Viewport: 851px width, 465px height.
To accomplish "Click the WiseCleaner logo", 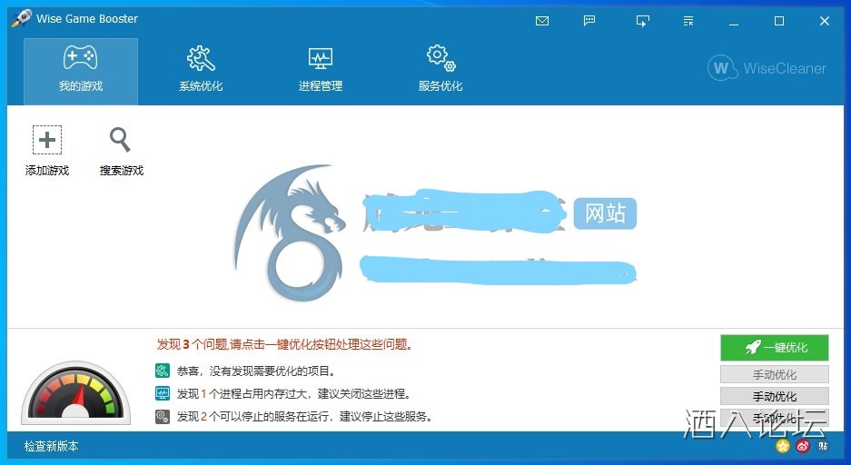I will pyautogui.click(x=767, y=68).
